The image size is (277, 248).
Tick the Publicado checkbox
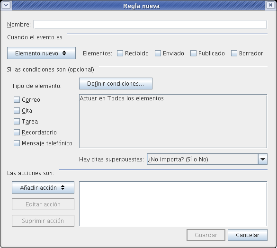(x=193, y=53)
